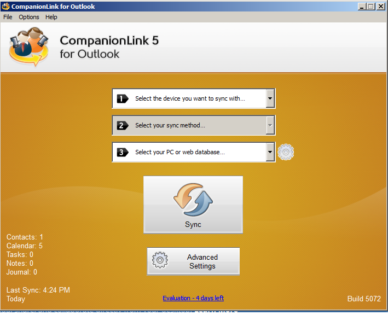Image resolution: width=388 pixels, height=315 pixels.
Task: Follow the Evaluation - 4 days left link
Action: (193, 298)
